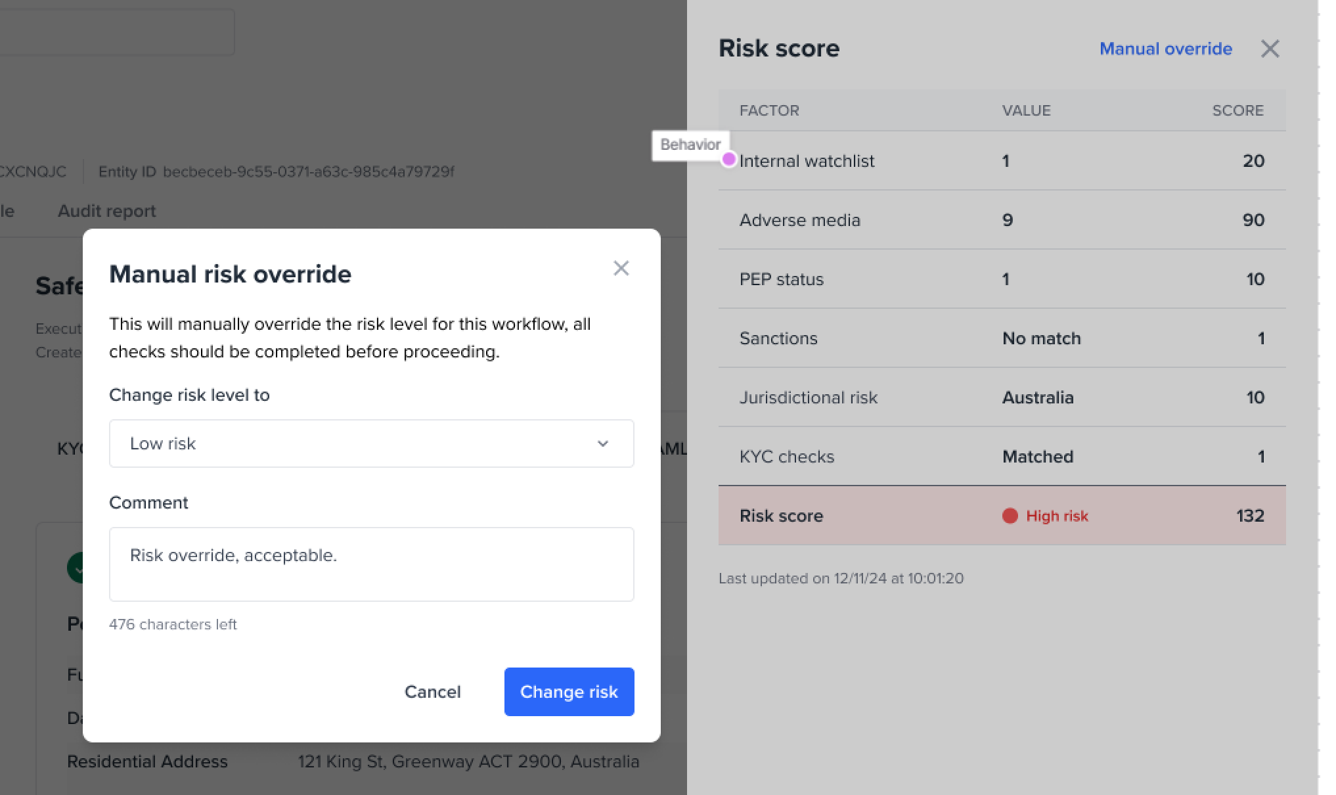This screenshot has height=795, width=1336.
Task: Close the Manual risk override dialog
Action: tap(621, 268)
